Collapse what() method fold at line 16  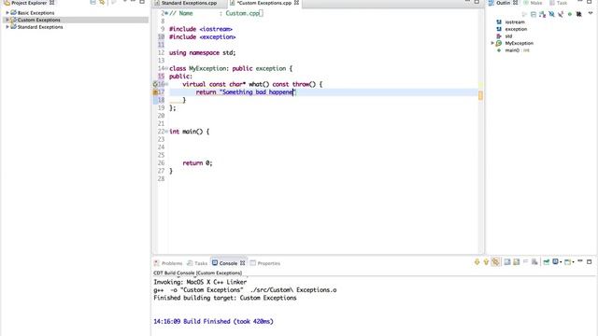pos(166,84)
